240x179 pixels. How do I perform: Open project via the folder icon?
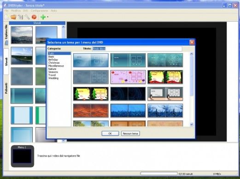click(x=13, y=17)
